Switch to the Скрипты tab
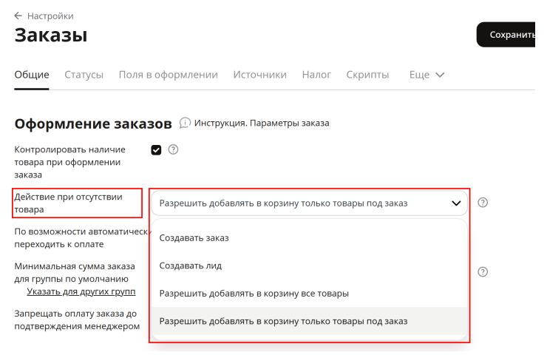The image size is (547, 355). pyautogui.click(x=367, y=75)
